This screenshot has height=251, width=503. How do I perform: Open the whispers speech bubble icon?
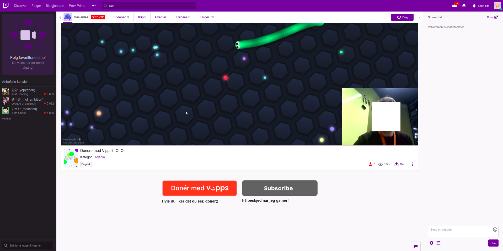pyautogui.click(x=416, y=246)
